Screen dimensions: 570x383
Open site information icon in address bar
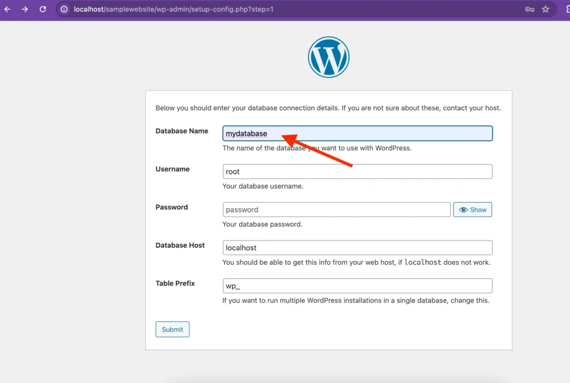click(64, 9)
